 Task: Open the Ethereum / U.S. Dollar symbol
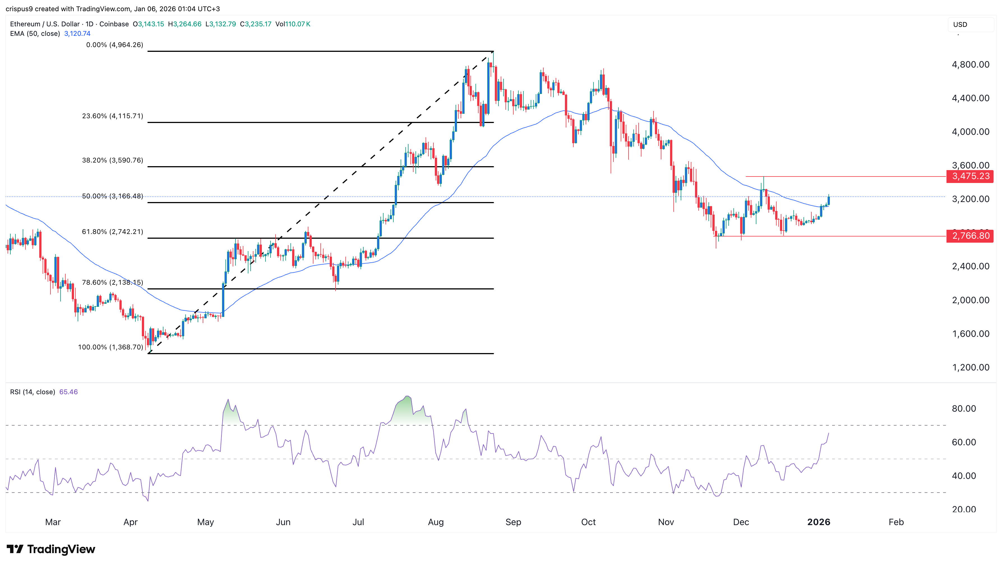click(45, 24)
